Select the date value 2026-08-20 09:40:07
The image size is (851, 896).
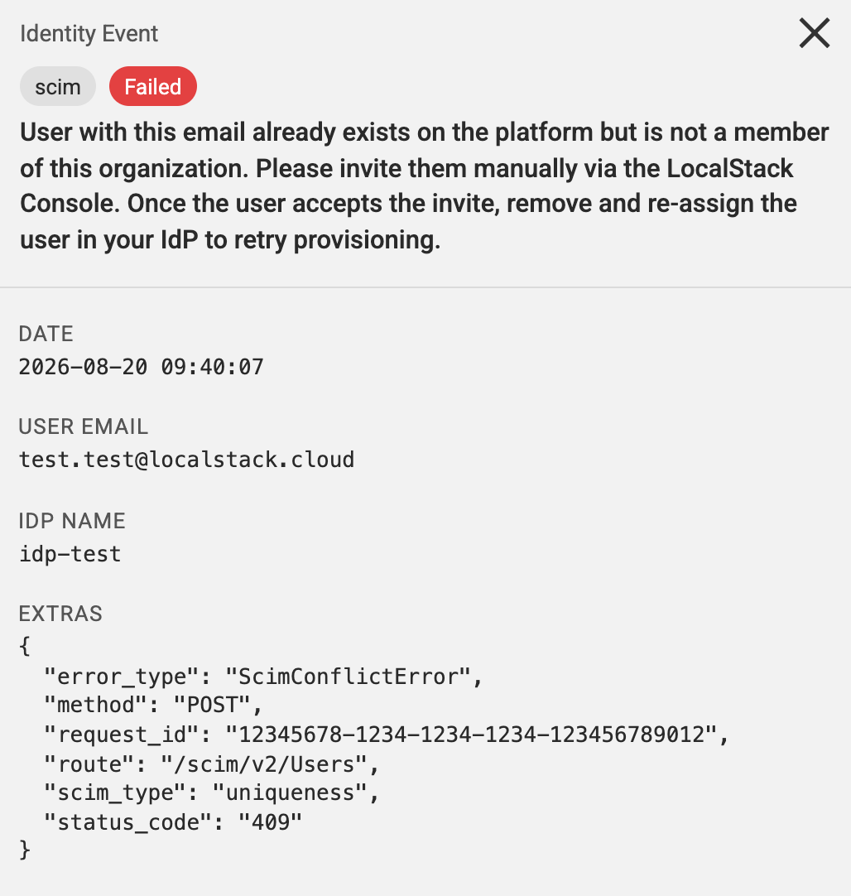(x=141, y=367)
